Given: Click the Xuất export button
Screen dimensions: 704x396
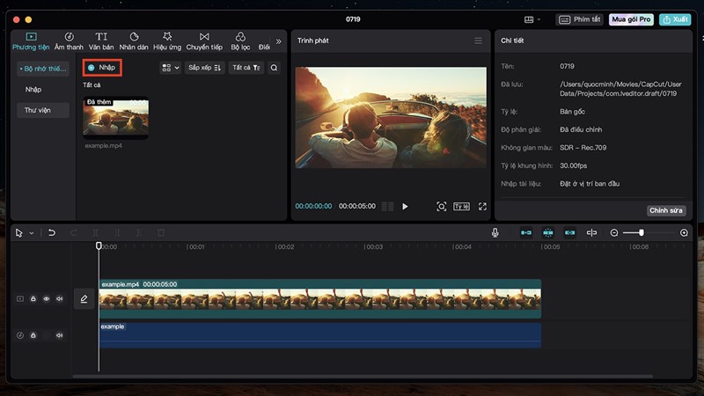Looking at the screenshot, I should (x=675, y=19).
